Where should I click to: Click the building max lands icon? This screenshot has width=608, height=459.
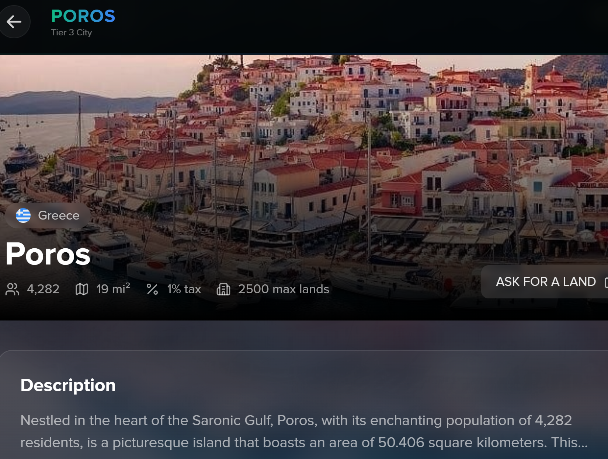pos(223,290)
